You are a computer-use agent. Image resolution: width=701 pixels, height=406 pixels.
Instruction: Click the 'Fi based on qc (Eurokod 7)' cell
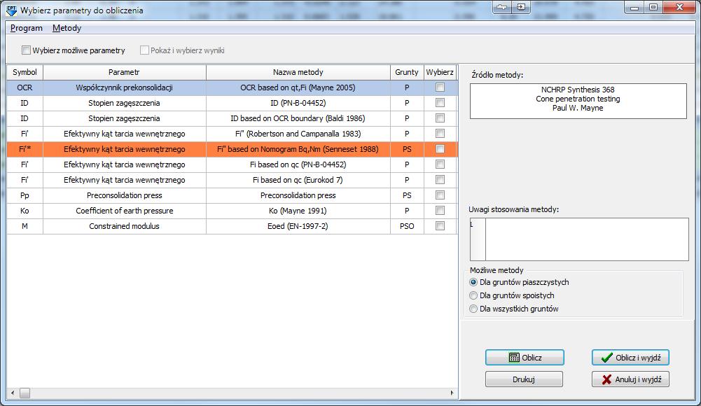click(x=298, y=180)
